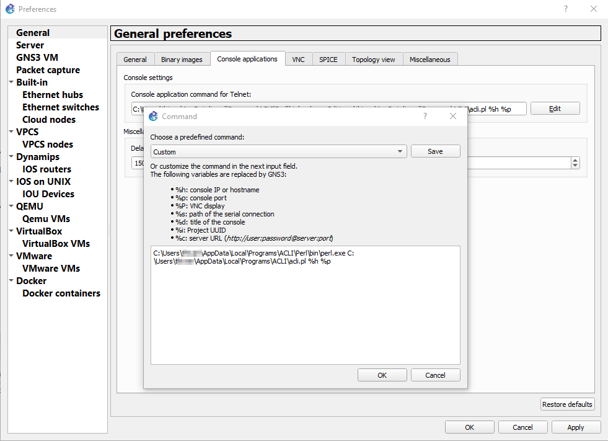Open VirtualBox VMs settings
Image resolution: width=608 pixels, height=441 pixels.
[56, 244]
